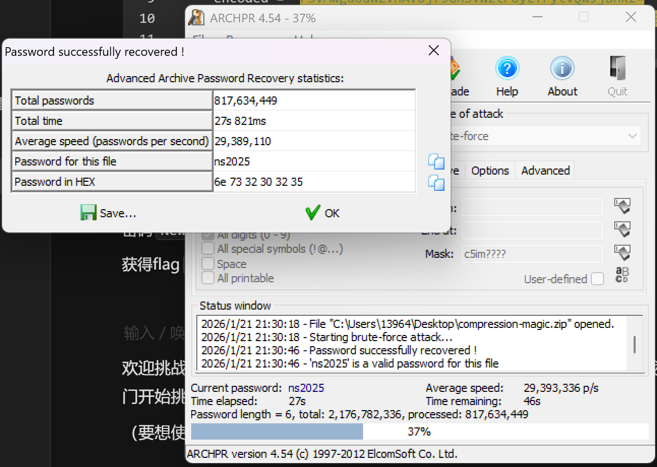Switch to the Options tab
The image size is (657, 467).
tap(490, 171)
